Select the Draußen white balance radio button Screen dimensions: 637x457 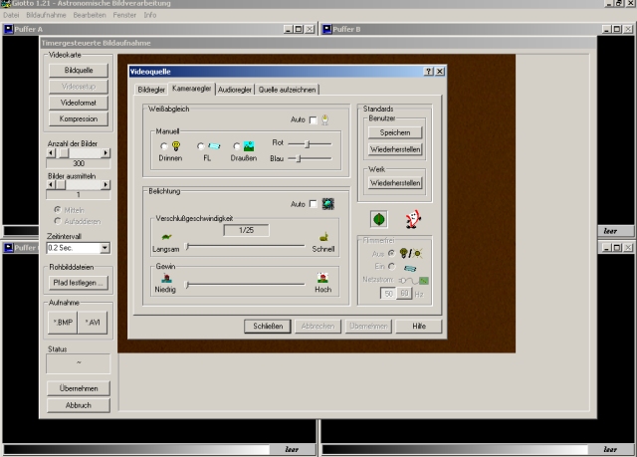(x=237, y=146)
